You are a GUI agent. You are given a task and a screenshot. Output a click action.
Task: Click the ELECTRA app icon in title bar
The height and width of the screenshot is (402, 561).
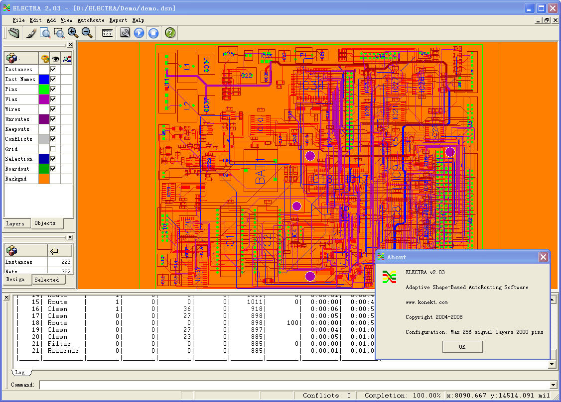[x=6, y=7]
